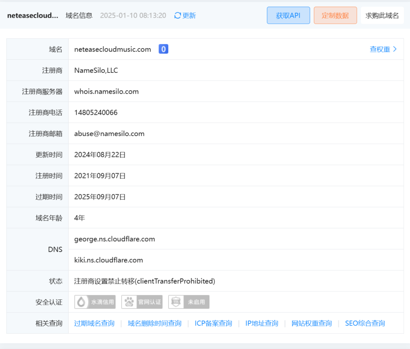Click the refresh (更新) icon to reload data
This screenshot has height=349, width=410.
(185, 15)
